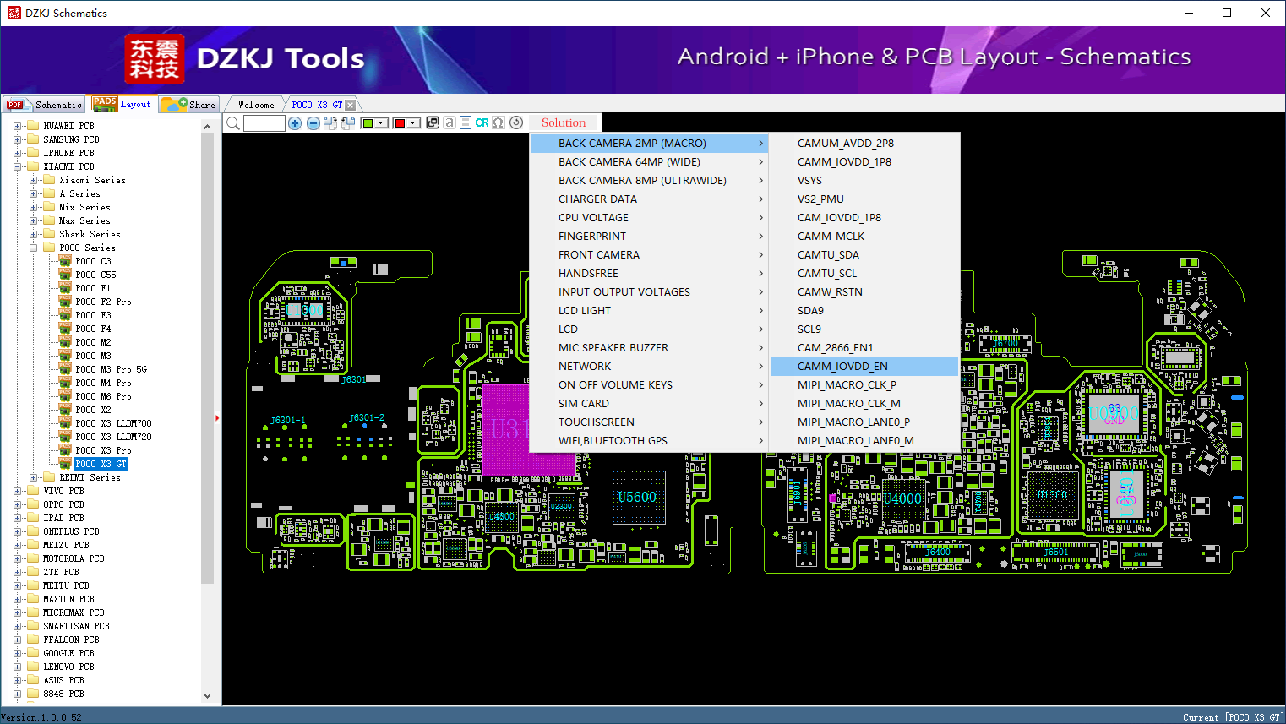The height and width of the screenshot is (724, 1286).
Task: Select VS2_PMU in the submenu
Action: pos(865,199)
